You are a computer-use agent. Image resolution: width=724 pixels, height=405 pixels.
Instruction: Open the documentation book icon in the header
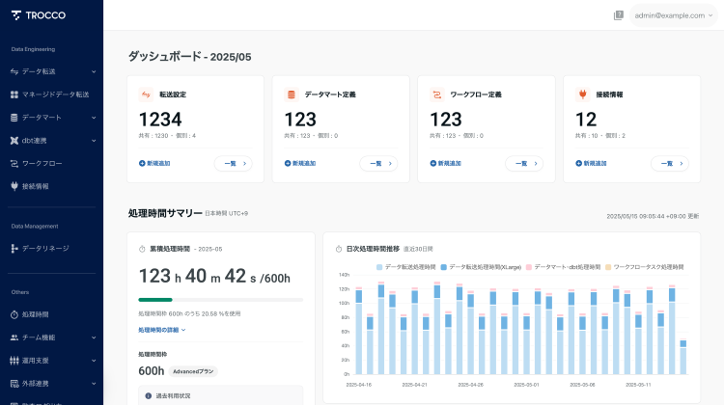(618, 15)
